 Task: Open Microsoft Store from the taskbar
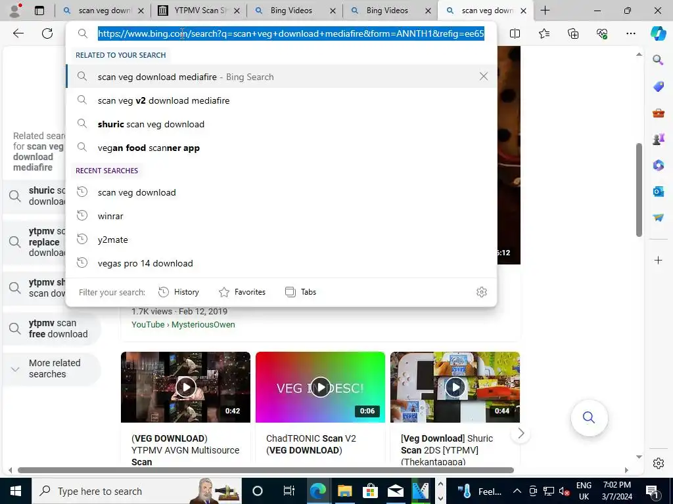[369, 491]
